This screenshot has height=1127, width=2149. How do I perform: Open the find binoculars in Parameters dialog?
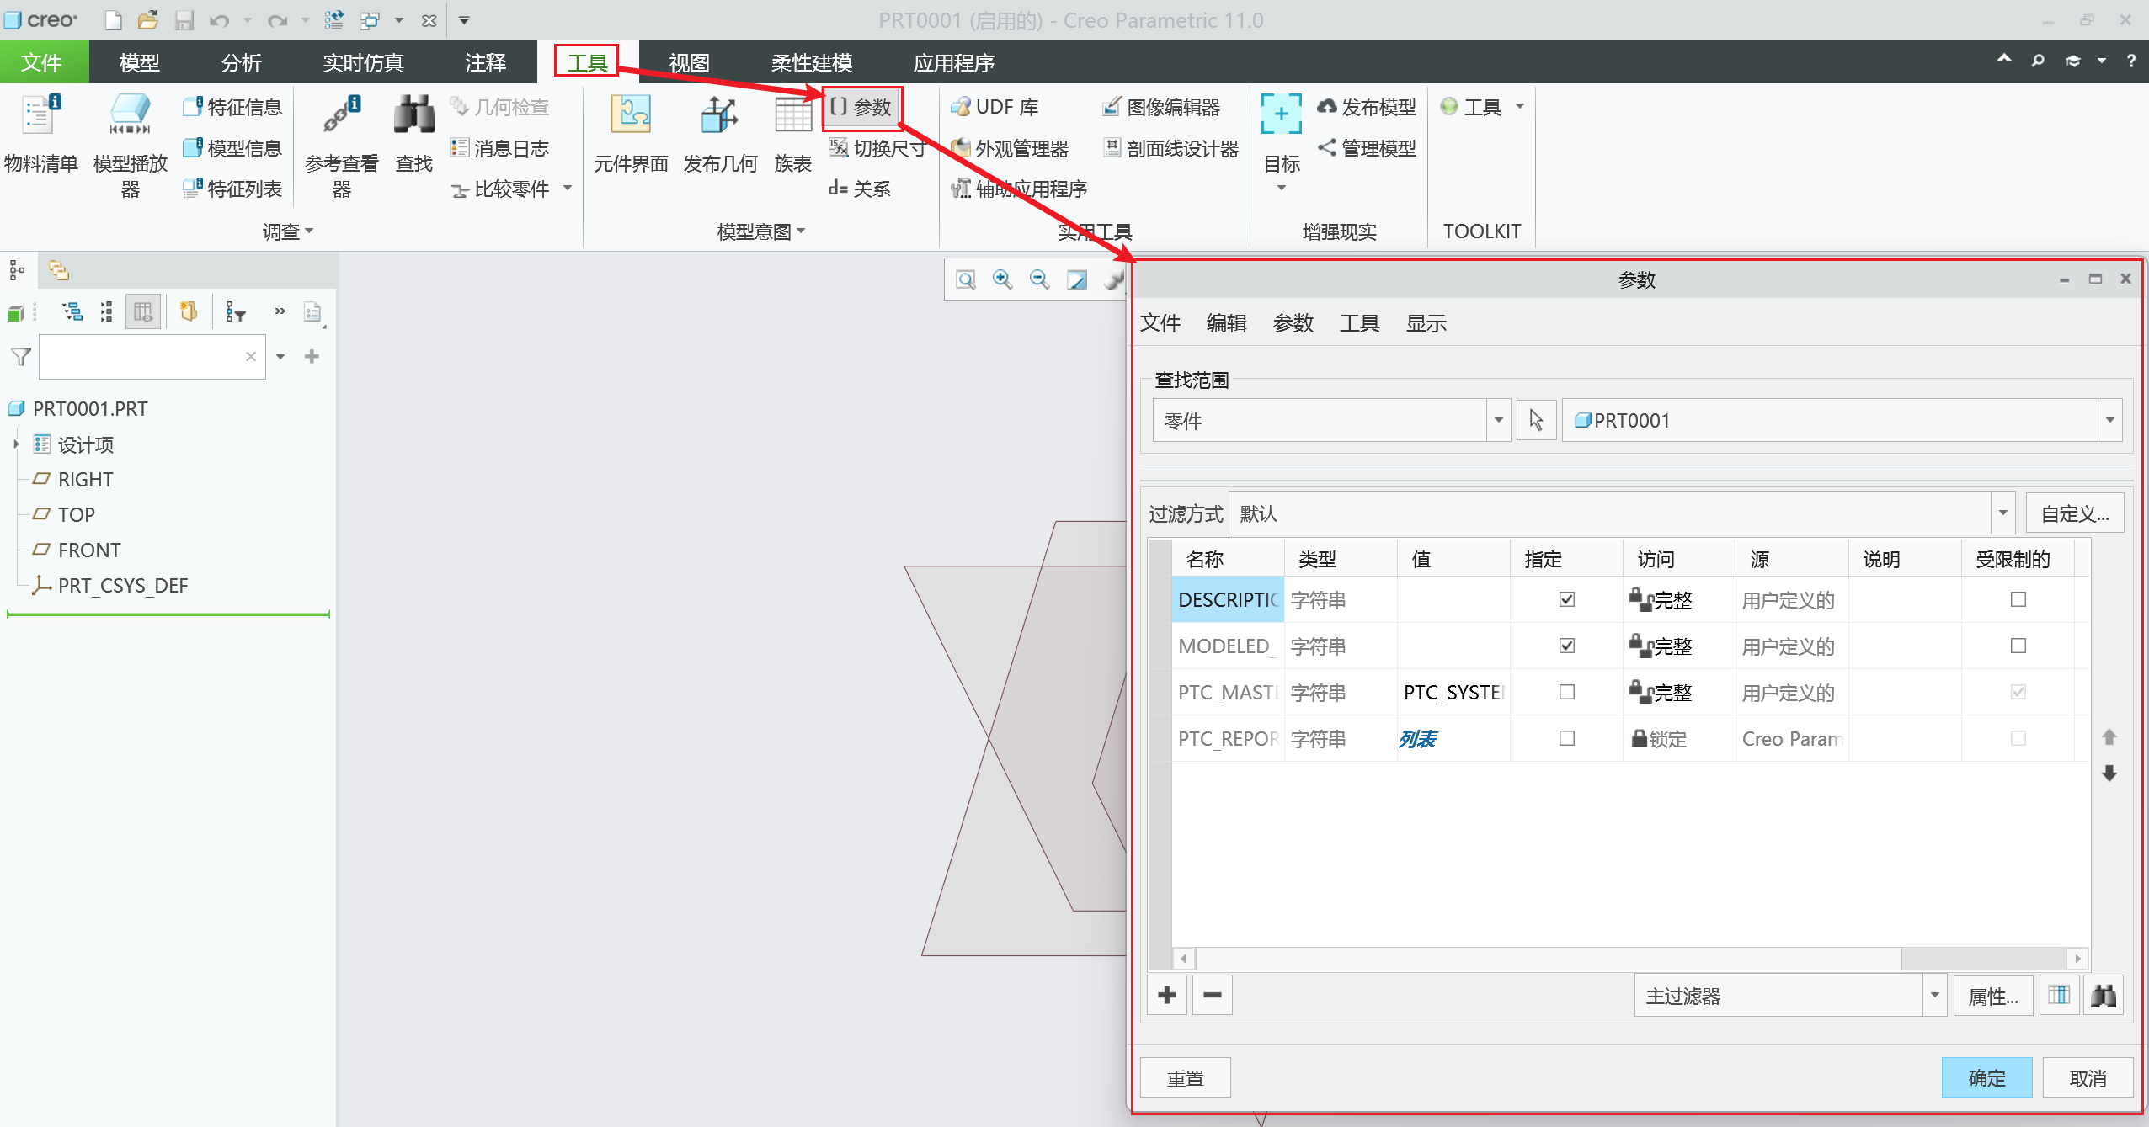2104,996
